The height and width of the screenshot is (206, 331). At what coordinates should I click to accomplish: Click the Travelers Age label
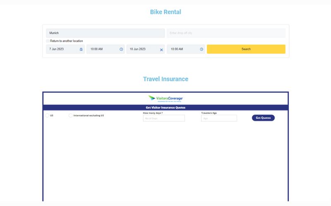209,113
